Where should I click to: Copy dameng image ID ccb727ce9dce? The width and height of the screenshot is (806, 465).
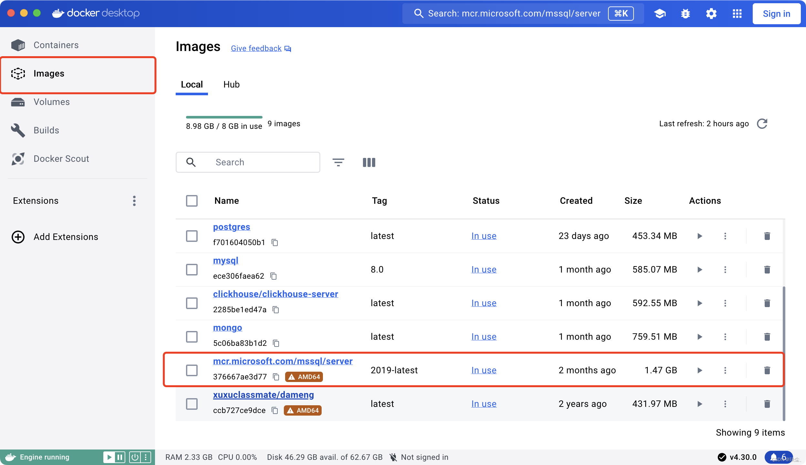(x=275, y=410)
